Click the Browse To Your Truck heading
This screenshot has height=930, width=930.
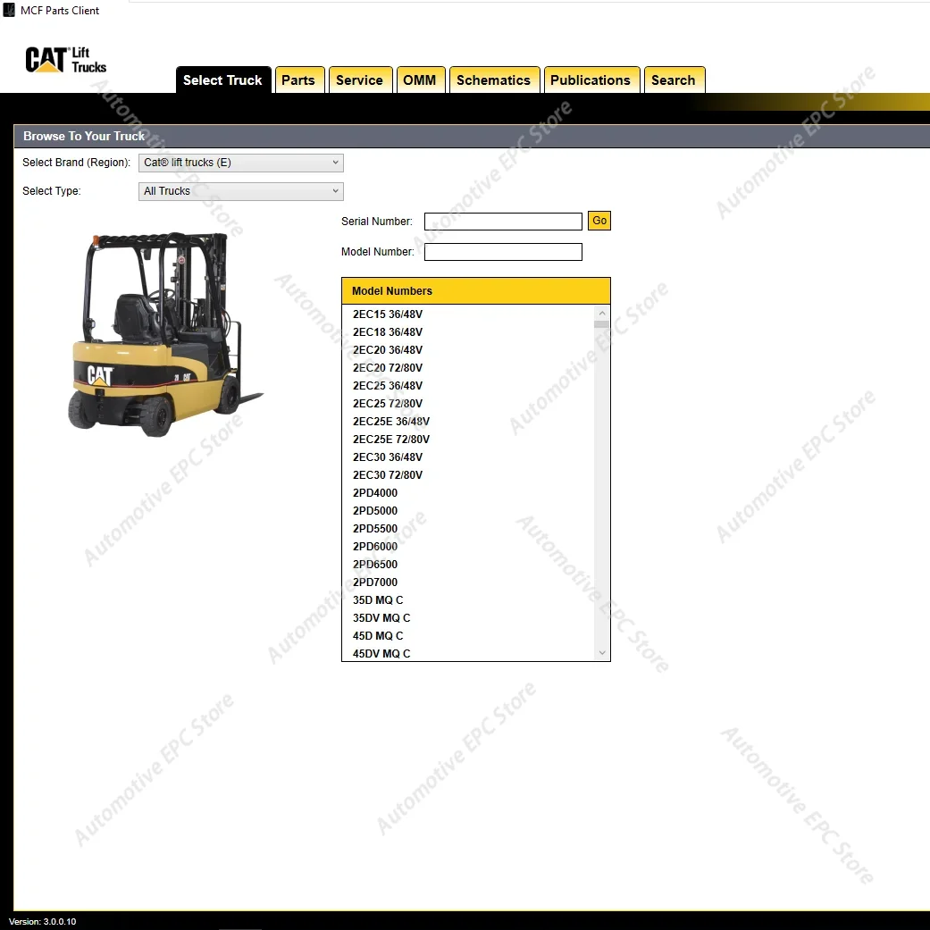[x=84, y=136]
